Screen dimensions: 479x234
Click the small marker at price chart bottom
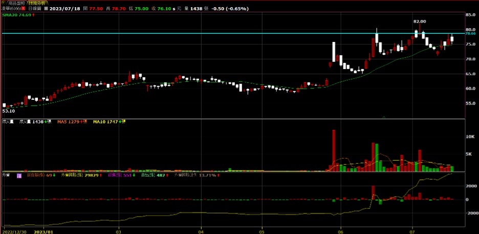(x=384, y=117)
